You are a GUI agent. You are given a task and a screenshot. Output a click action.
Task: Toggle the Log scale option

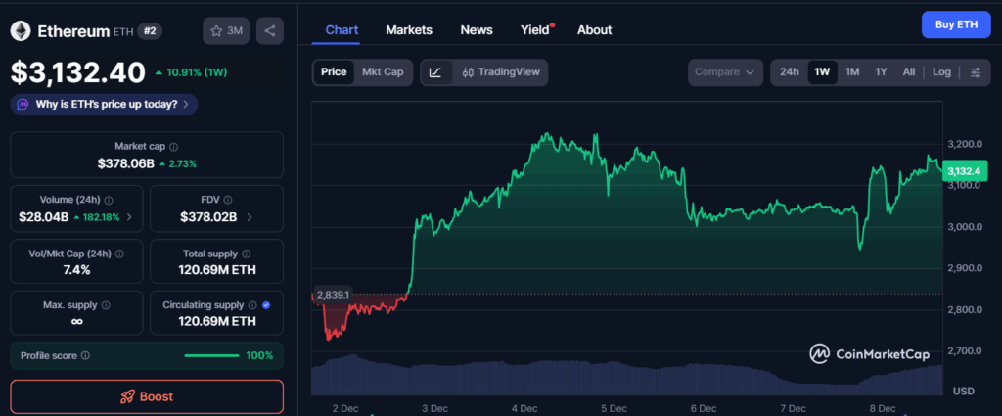pos(941,71)
